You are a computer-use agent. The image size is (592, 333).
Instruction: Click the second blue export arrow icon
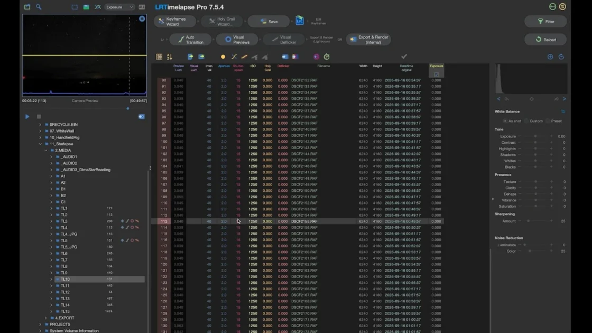201,57
